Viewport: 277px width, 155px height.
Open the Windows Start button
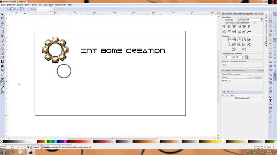pos(4,152)
